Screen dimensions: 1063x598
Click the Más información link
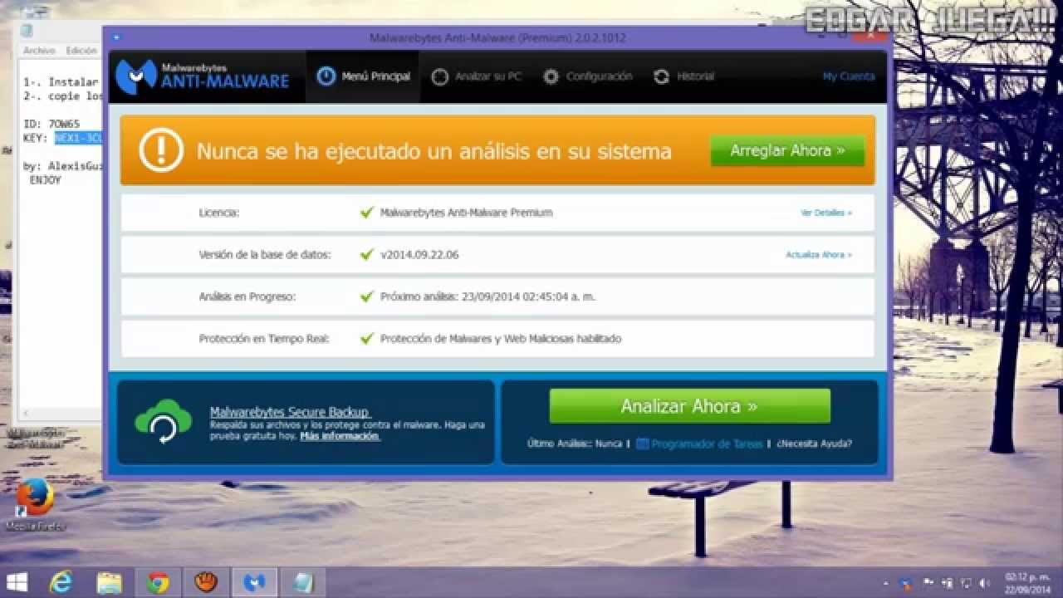pos(340,436)
